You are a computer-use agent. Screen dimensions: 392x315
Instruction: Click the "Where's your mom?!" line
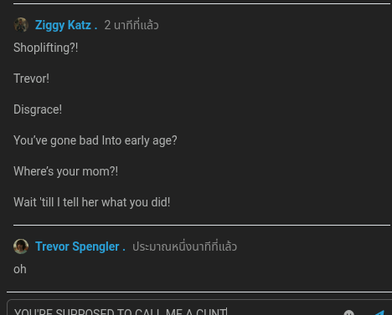pyautogui.click(x=65, y=171)
